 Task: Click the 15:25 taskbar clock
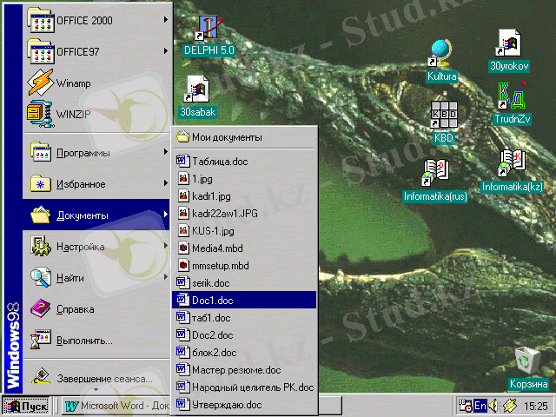coord(536,406)
